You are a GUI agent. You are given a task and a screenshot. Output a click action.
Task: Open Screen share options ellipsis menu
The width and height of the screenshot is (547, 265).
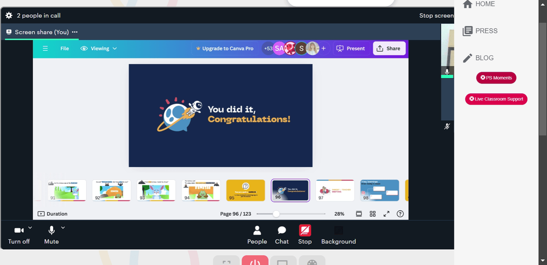[x=74, y=32]
